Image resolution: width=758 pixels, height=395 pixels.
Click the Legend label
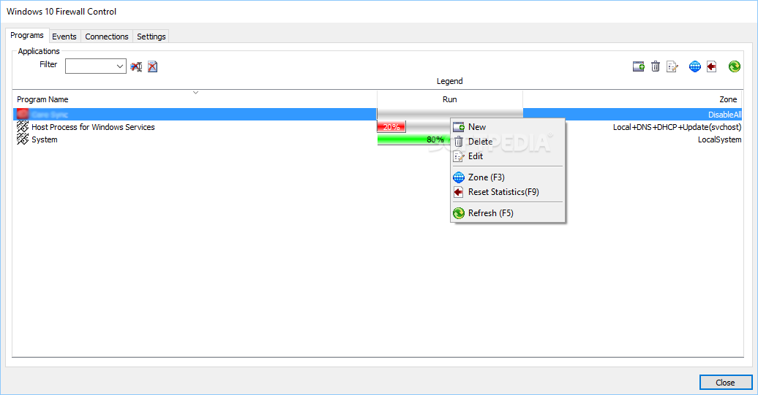(x=449, y=81)
